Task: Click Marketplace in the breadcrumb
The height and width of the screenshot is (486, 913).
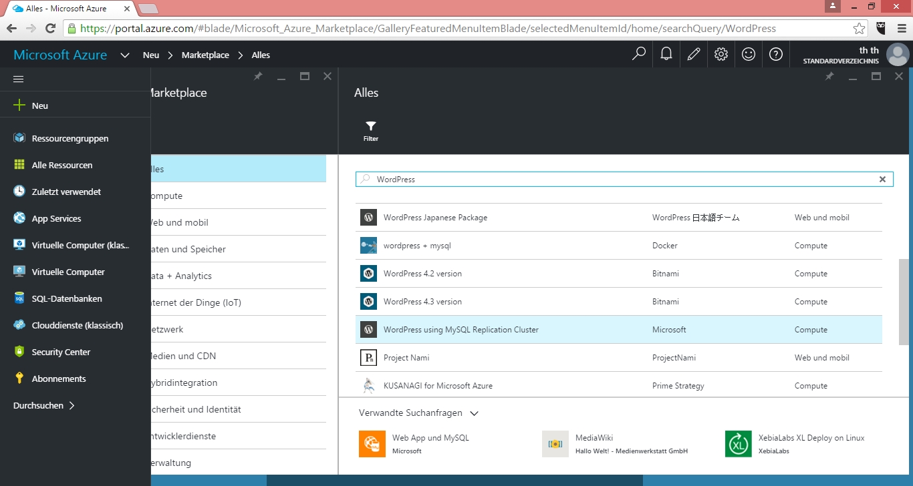Action: coord(205,55)
